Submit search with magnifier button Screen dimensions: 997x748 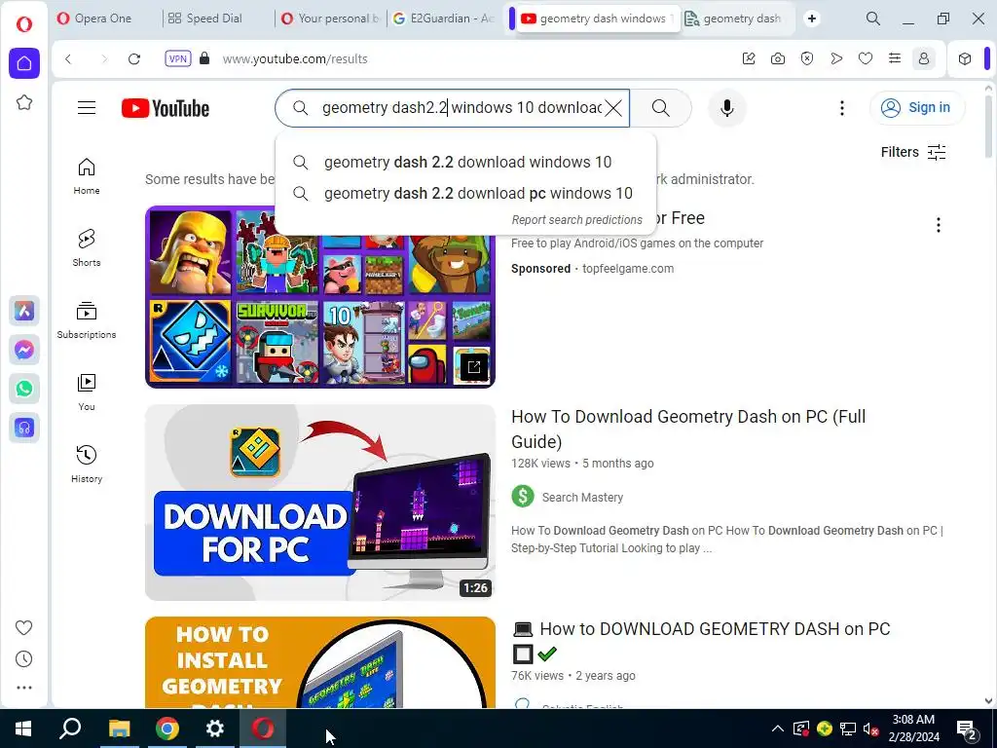click(x=661, y=108)
